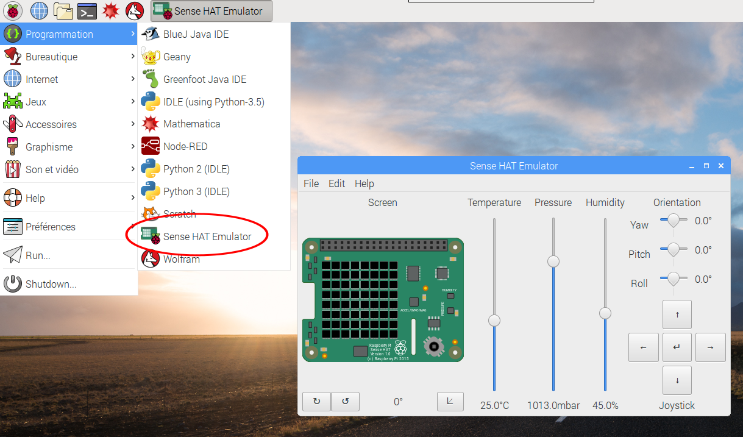Viewport: 743px width, 437px height.
Task: Click the 0° screen rotation value
Action: [x=398, y=402]
